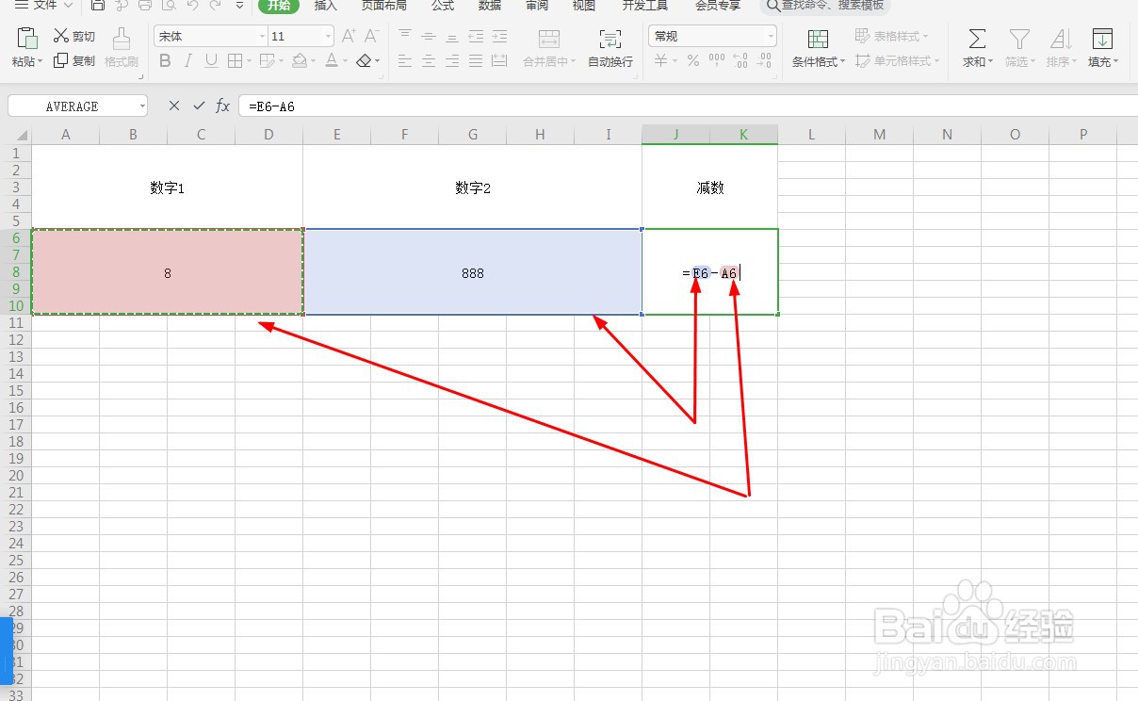The image size is (1138, 701).
Task: Decrease decimal places icon
Action: [x=765, y=60]
